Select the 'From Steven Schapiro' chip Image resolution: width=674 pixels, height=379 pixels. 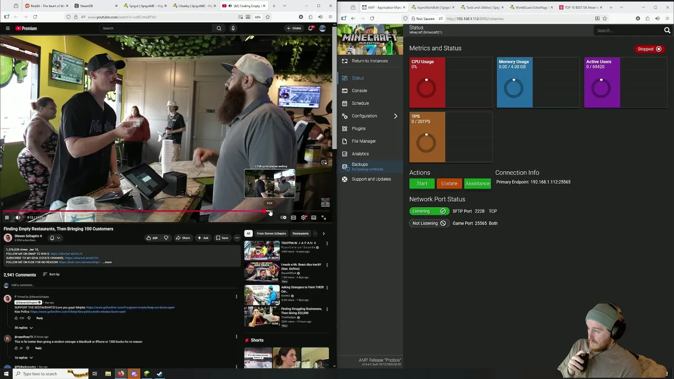pos(271,234)
